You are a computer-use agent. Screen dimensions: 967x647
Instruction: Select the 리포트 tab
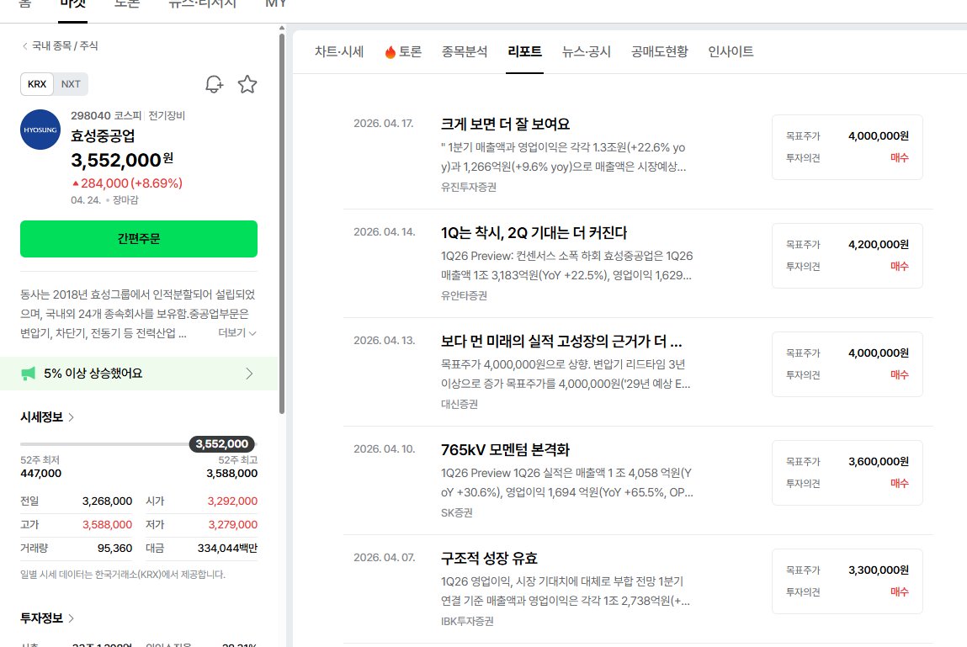click(x=525, y=52)
